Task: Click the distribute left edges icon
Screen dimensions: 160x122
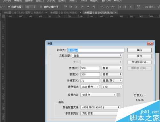Action: (x=119, y=7)
